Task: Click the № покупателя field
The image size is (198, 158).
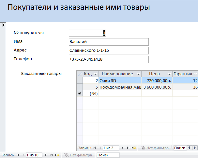Action: (87, 33)
